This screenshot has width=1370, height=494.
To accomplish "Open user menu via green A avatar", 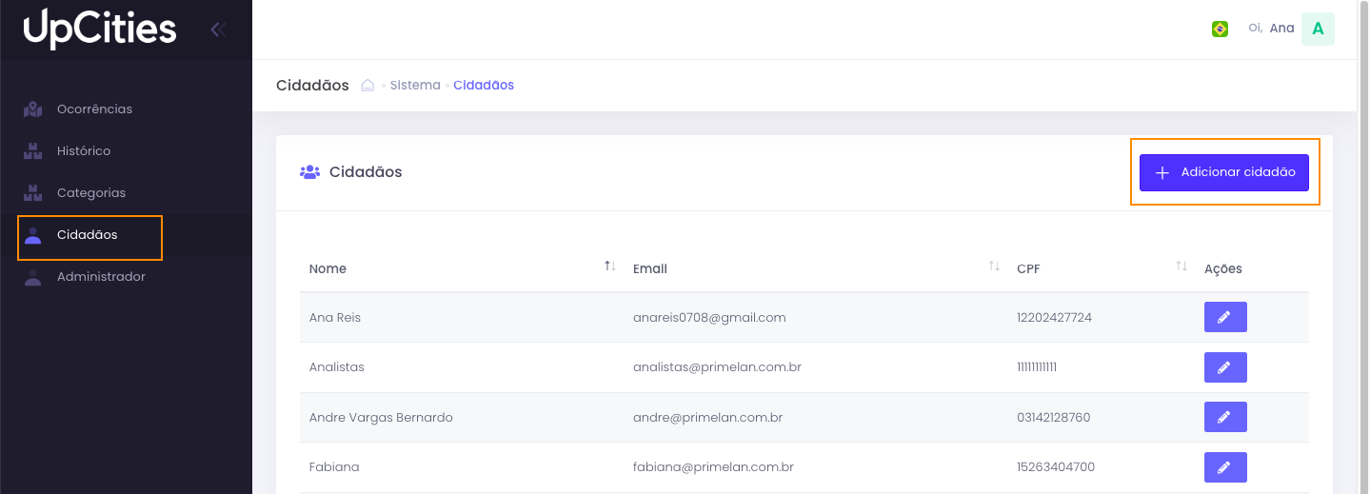I will click(x=1318, y=29).
